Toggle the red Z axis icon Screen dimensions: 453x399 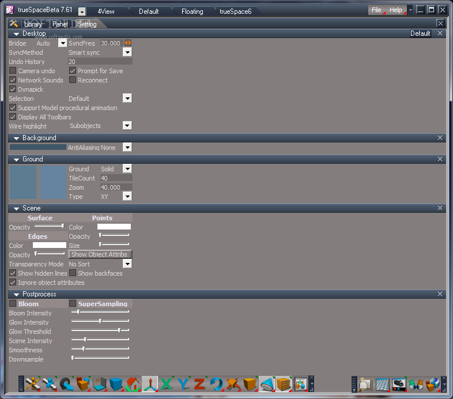click(x=199, y=384)
